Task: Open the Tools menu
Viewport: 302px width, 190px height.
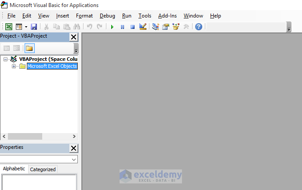Action: pyautogui.click(x=145, y=16)
